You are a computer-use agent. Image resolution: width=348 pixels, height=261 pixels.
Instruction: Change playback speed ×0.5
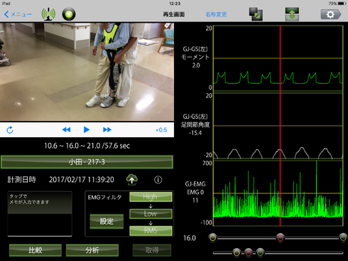(161, 130)
